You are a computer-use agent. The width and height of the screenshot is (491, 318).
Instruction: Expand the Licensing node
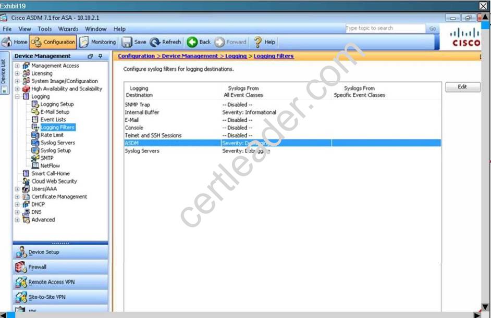pyautogui.click(x=17, y=73)
